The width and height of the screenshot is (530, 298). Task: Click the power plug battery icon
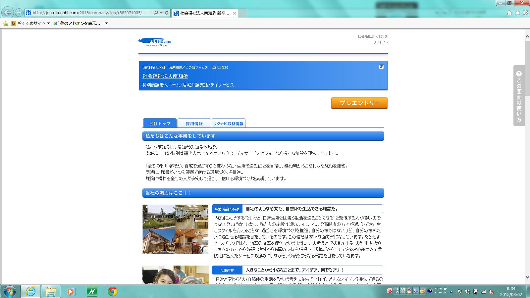(475, 292)
